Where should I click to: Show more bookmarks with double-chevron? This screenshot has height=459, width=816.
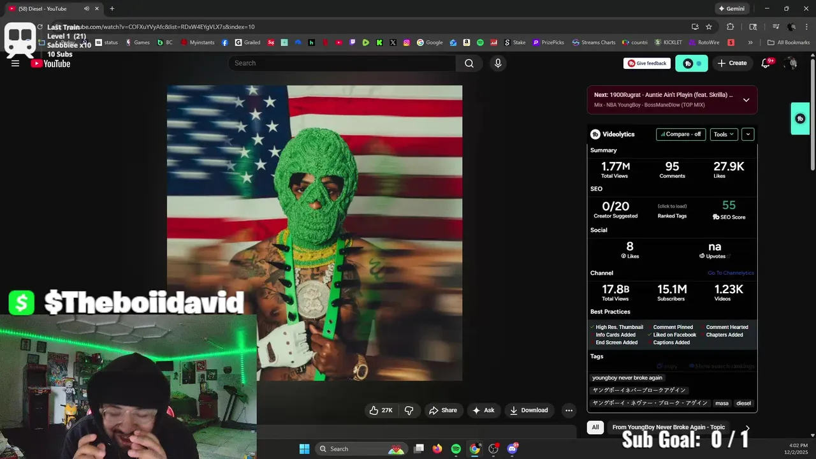750,43
